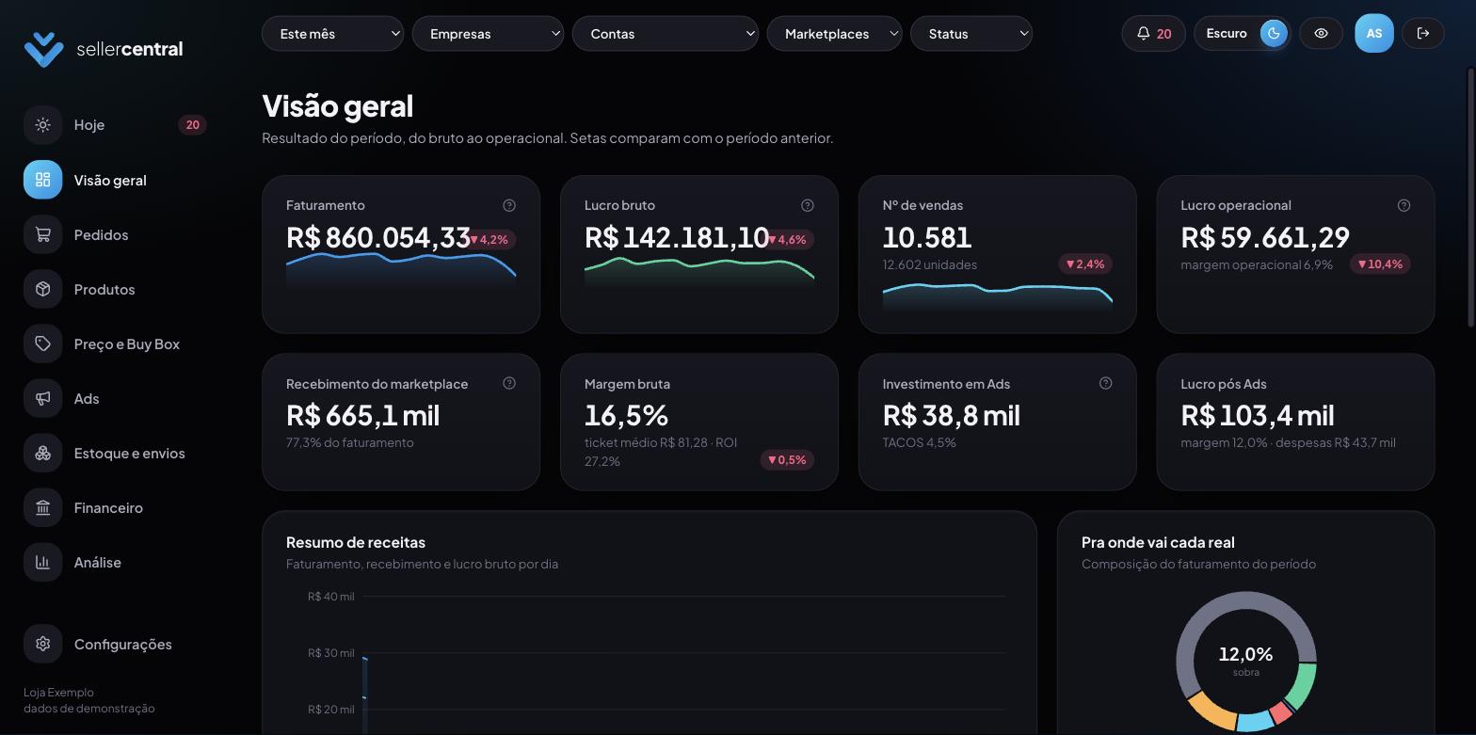Show help for Recebimento do marketplace

tap(509, 383)
